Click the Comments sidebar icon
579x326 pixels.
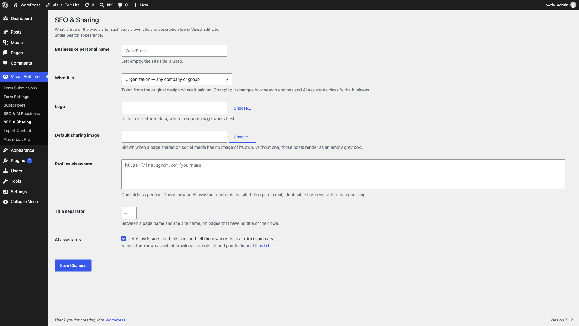[5, 63]
